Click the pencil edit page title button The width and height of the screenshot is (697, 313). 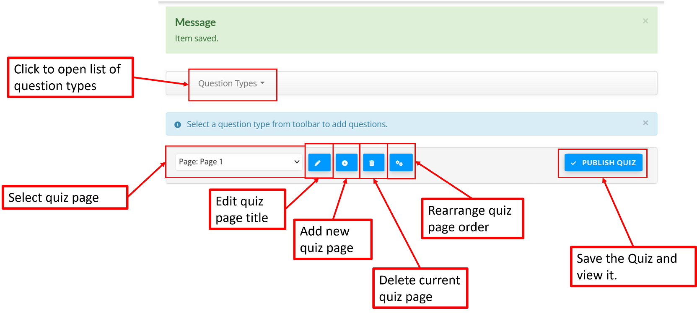point(319,162)
